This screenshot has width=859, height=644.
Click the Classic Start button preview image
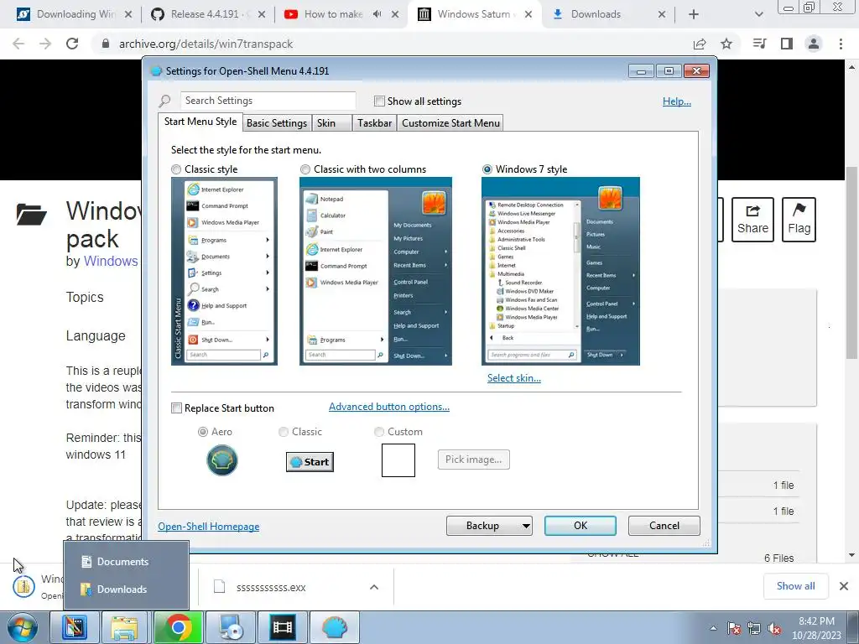click(310, 462)
